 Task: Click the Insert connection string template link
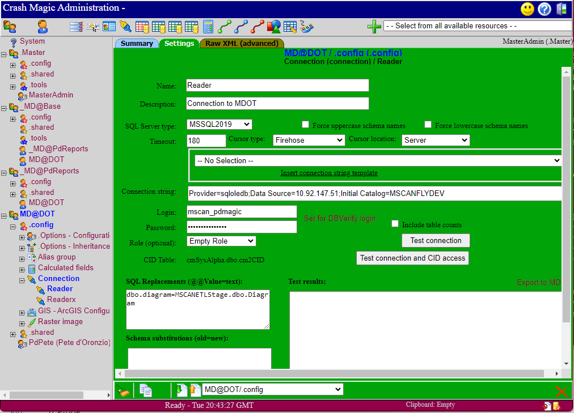[x=329, y=173]
